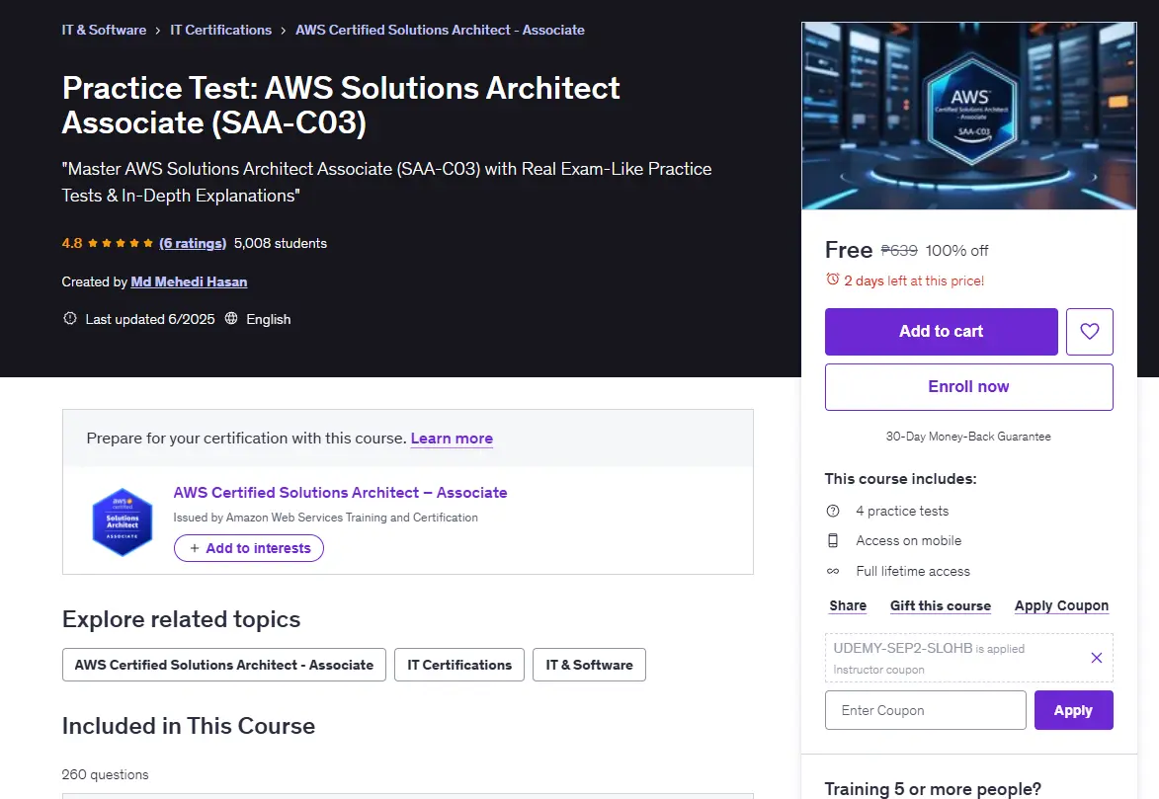1159x799 pixels.
Task: Click the 260 questions text
Action: (x=105, y=774)
